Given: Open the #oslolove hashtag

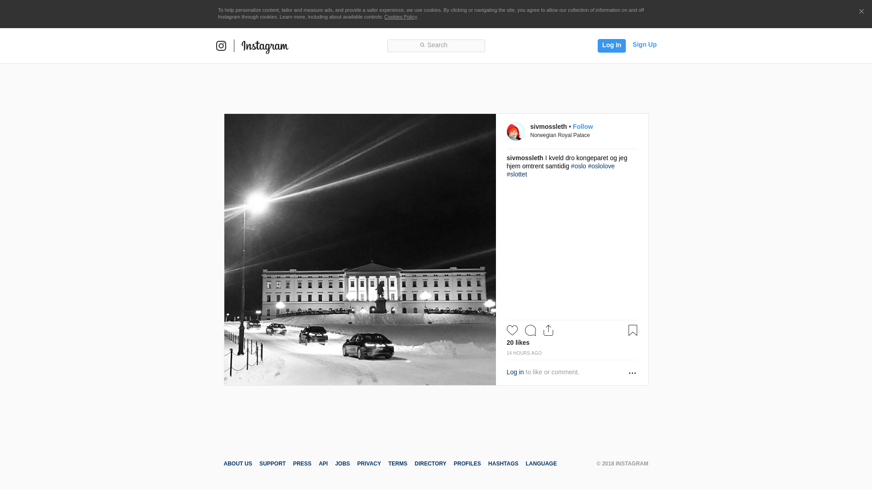Looking at the screenshot, I should tap(601, 166).
